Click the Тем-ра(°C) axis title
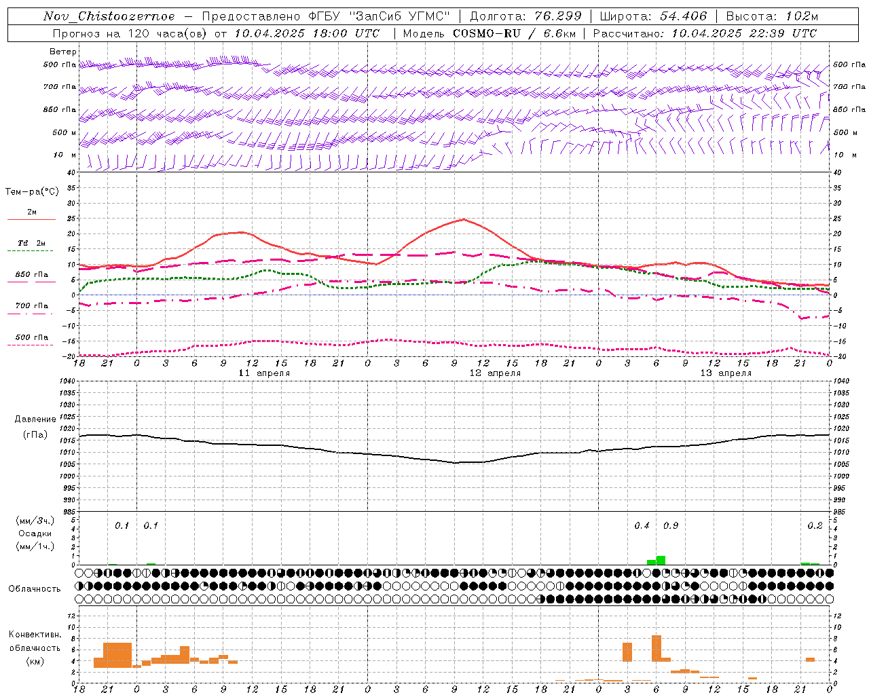Screen dimensions: 869x695 tap(32, 192)
